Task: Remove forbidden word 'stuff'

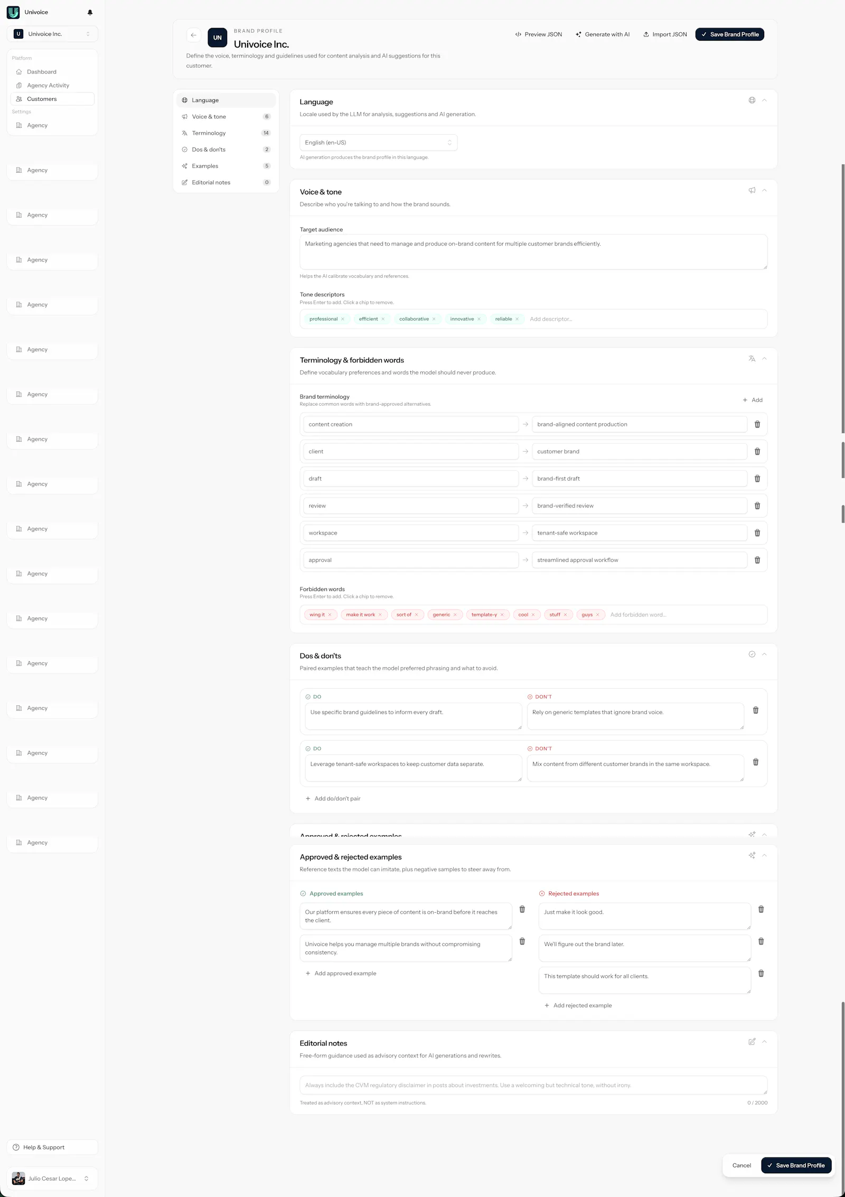Action: (565, 615)
